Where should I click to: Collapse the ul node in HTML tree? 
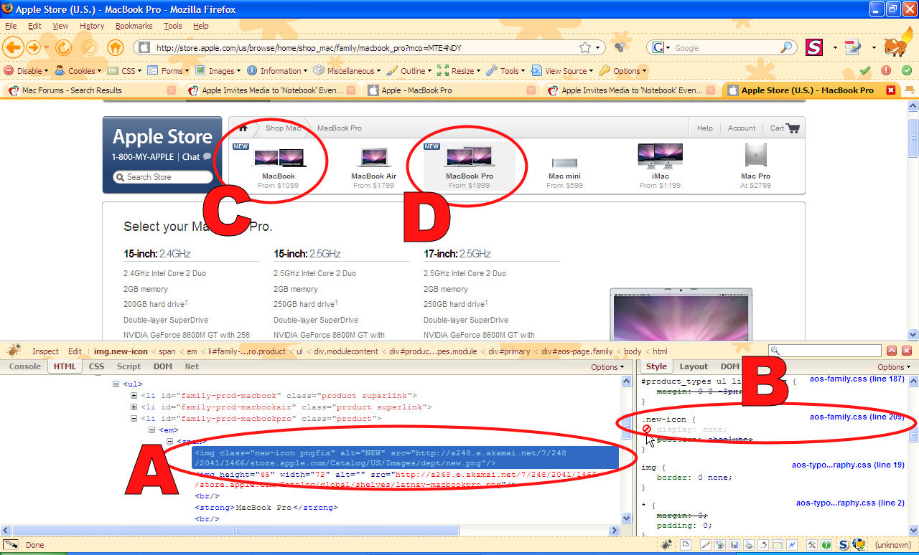[116, 384]
